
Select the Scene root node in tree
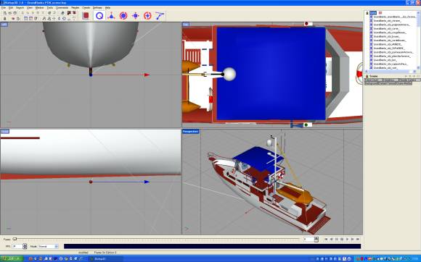click(373, 12)
